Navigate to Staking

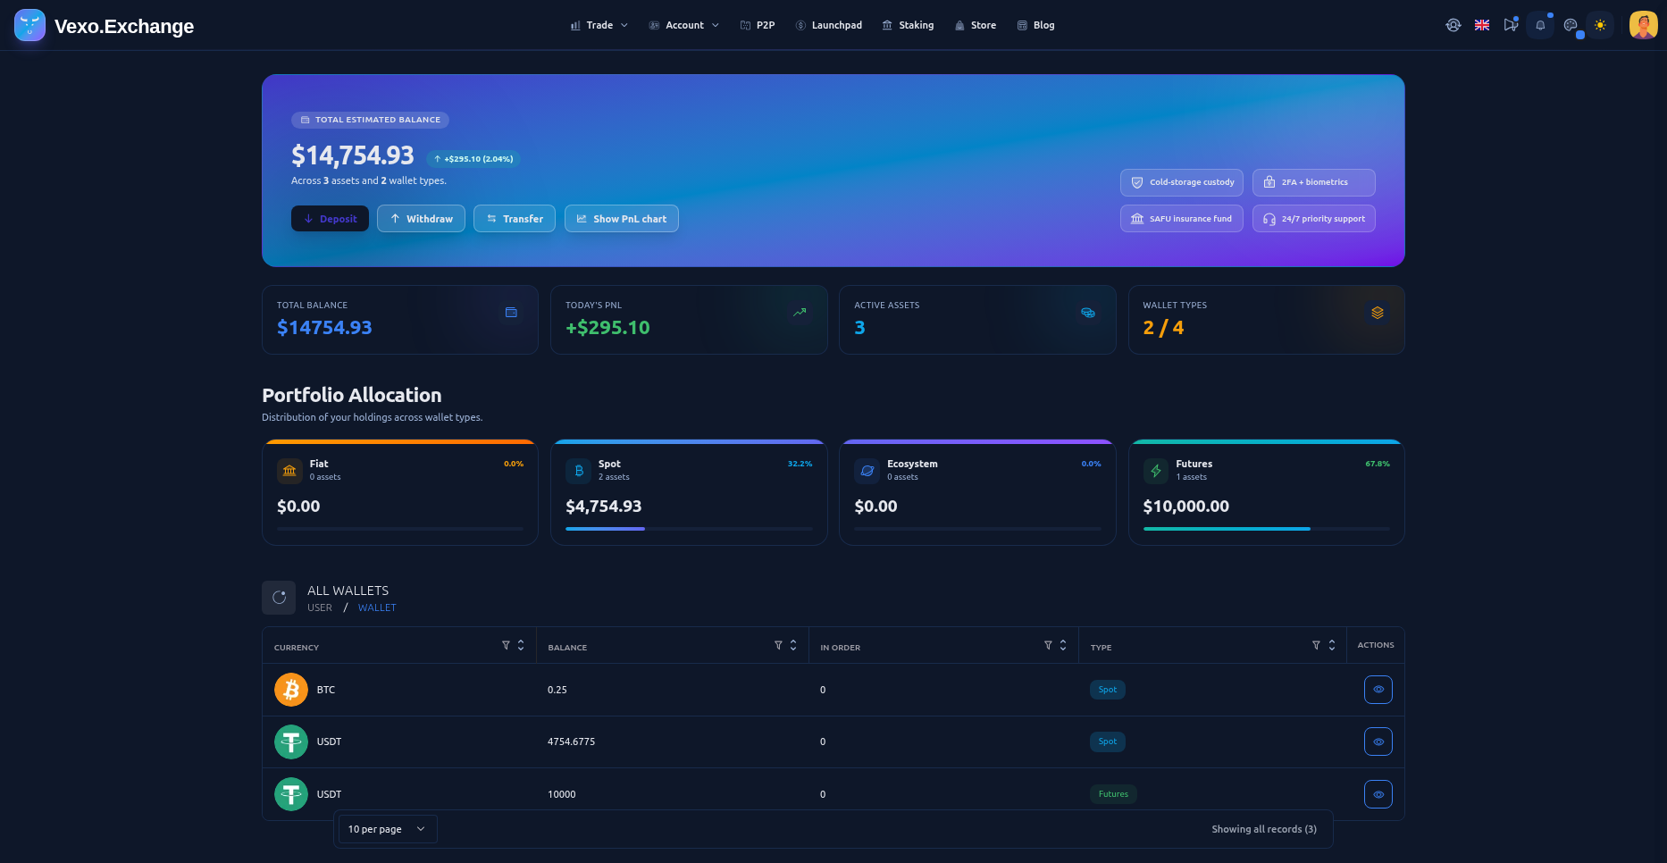[908, 25]
